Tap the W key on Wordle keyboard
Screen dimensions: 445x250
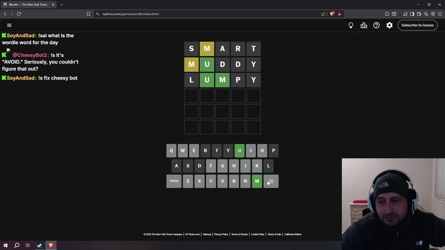[x=183, y=150]
